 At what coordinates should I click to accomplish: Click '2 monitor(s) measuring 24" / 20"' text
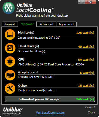tap(39, 38)
